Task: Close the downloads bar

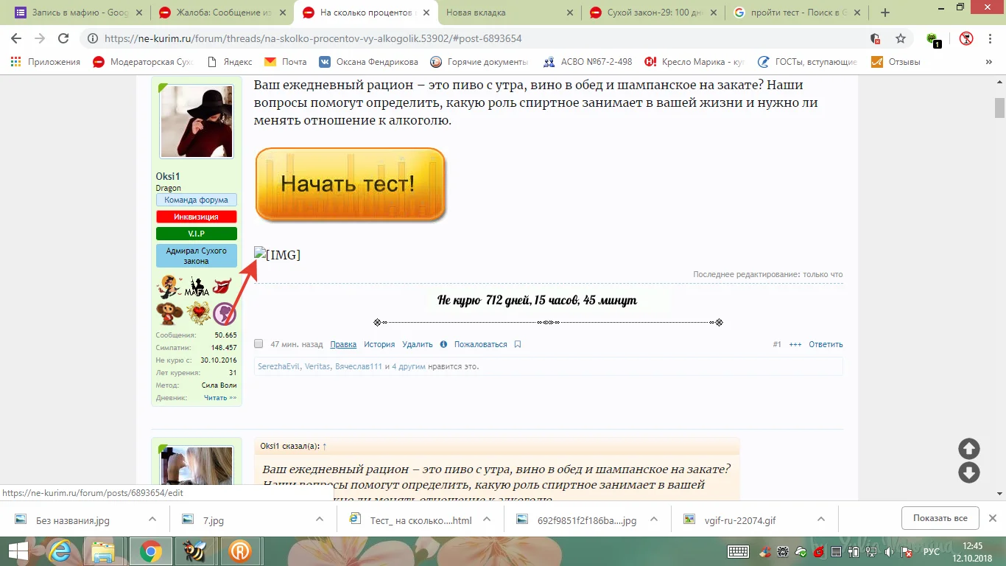Action: tap(993, 519)
